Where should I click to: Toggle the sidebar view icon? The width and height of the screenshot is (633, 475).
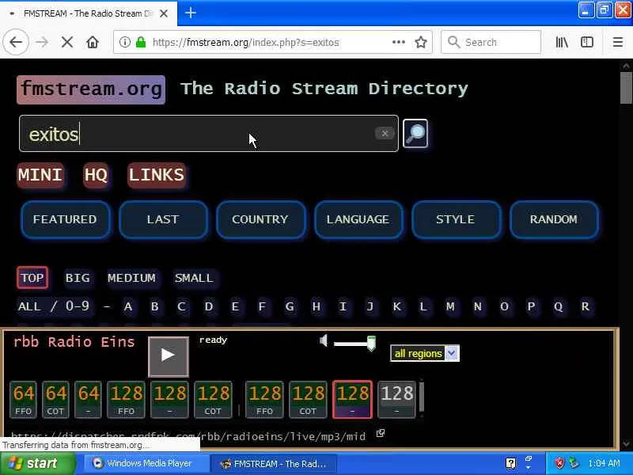click(x=586, y=42)
